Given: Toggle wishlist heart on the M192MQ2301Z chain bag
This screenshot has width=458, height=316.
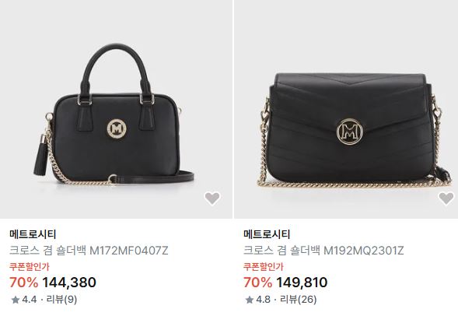Looking at the screenshot, I should [x=446, y=198].
